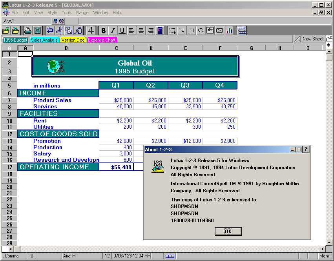Switch to the 1995 Budget tab

(x=15, y=40)
